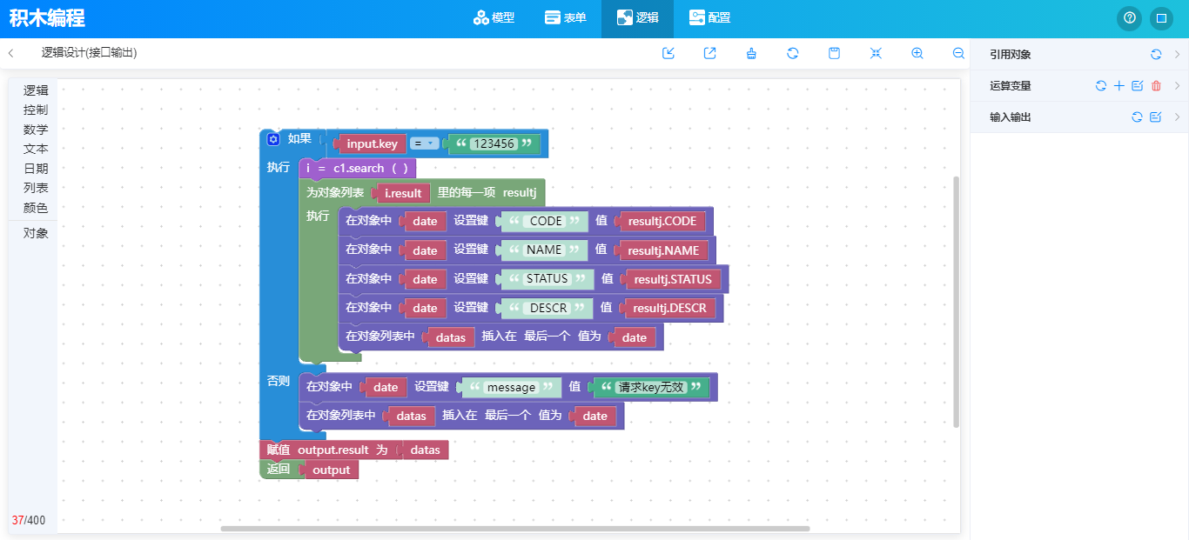1189x540 pixels.
Task: Expand the 运算变量 panel chevron
Action: click(x=1177, y=85)
